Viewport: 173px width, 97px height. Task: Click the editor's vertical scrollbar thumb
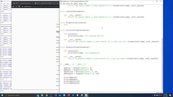click(162, 64)
